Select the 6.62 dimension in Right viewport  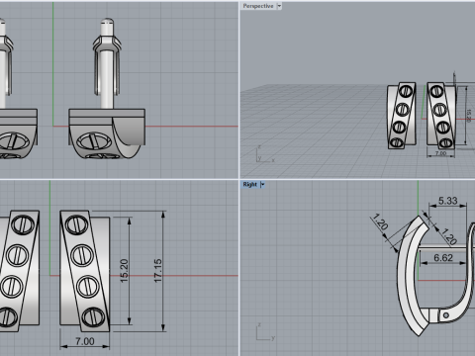(443, 257)
